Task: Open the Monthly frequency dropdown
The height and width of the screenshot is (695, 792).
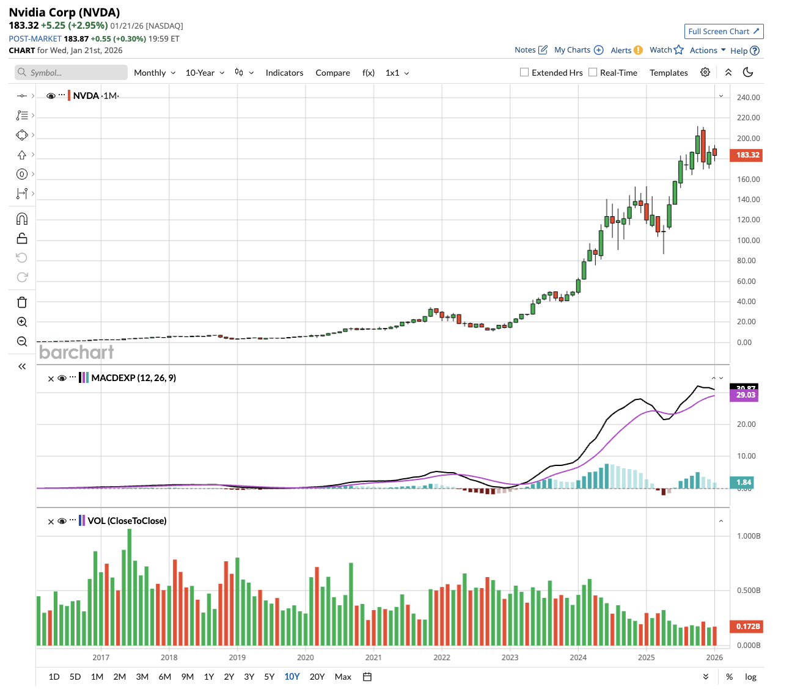Action: tap(155, 73)
